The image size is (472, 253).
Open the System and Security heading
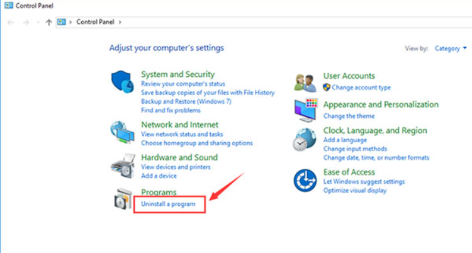tap(177, 74)
